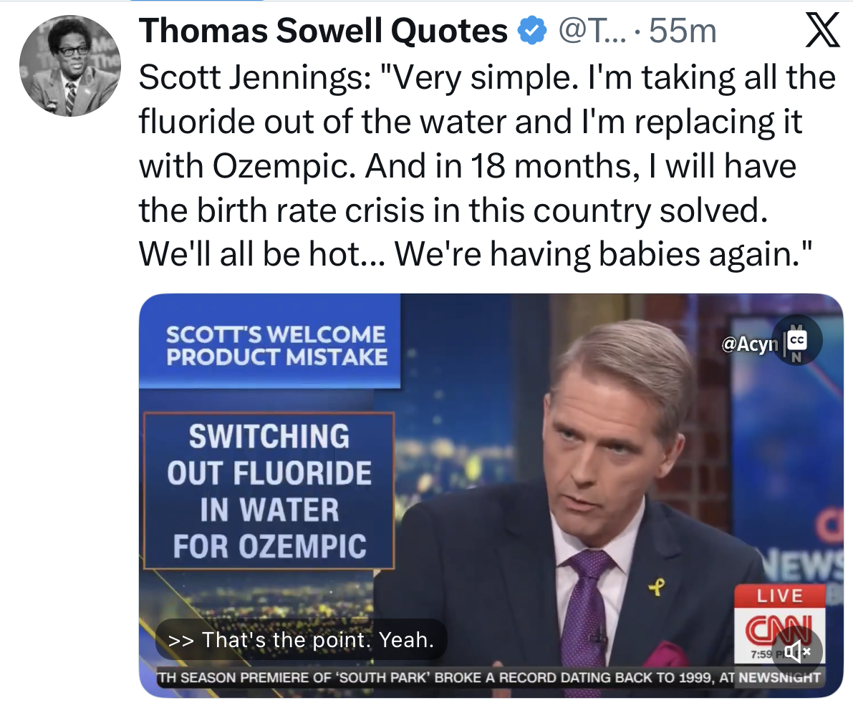853x703 pixels.
Task: Click the NEWSNIGHT label in the ticker
Action: click(779, 677)
